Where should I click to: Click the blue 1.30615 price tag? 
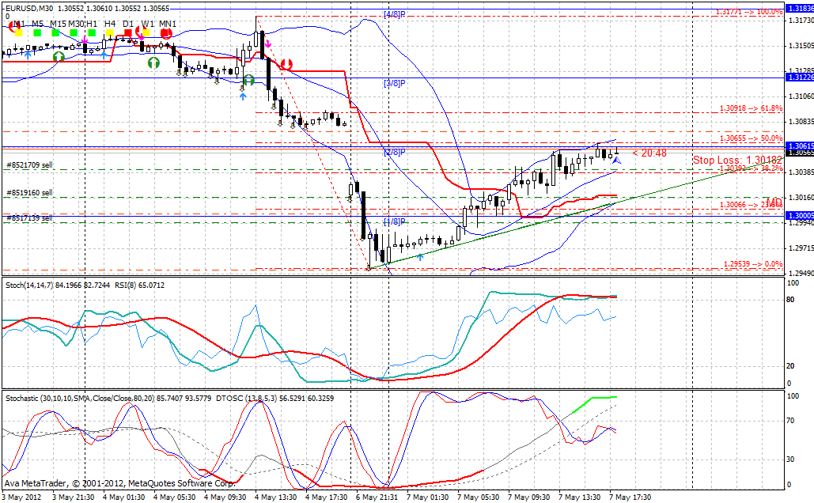click(800, 146)
